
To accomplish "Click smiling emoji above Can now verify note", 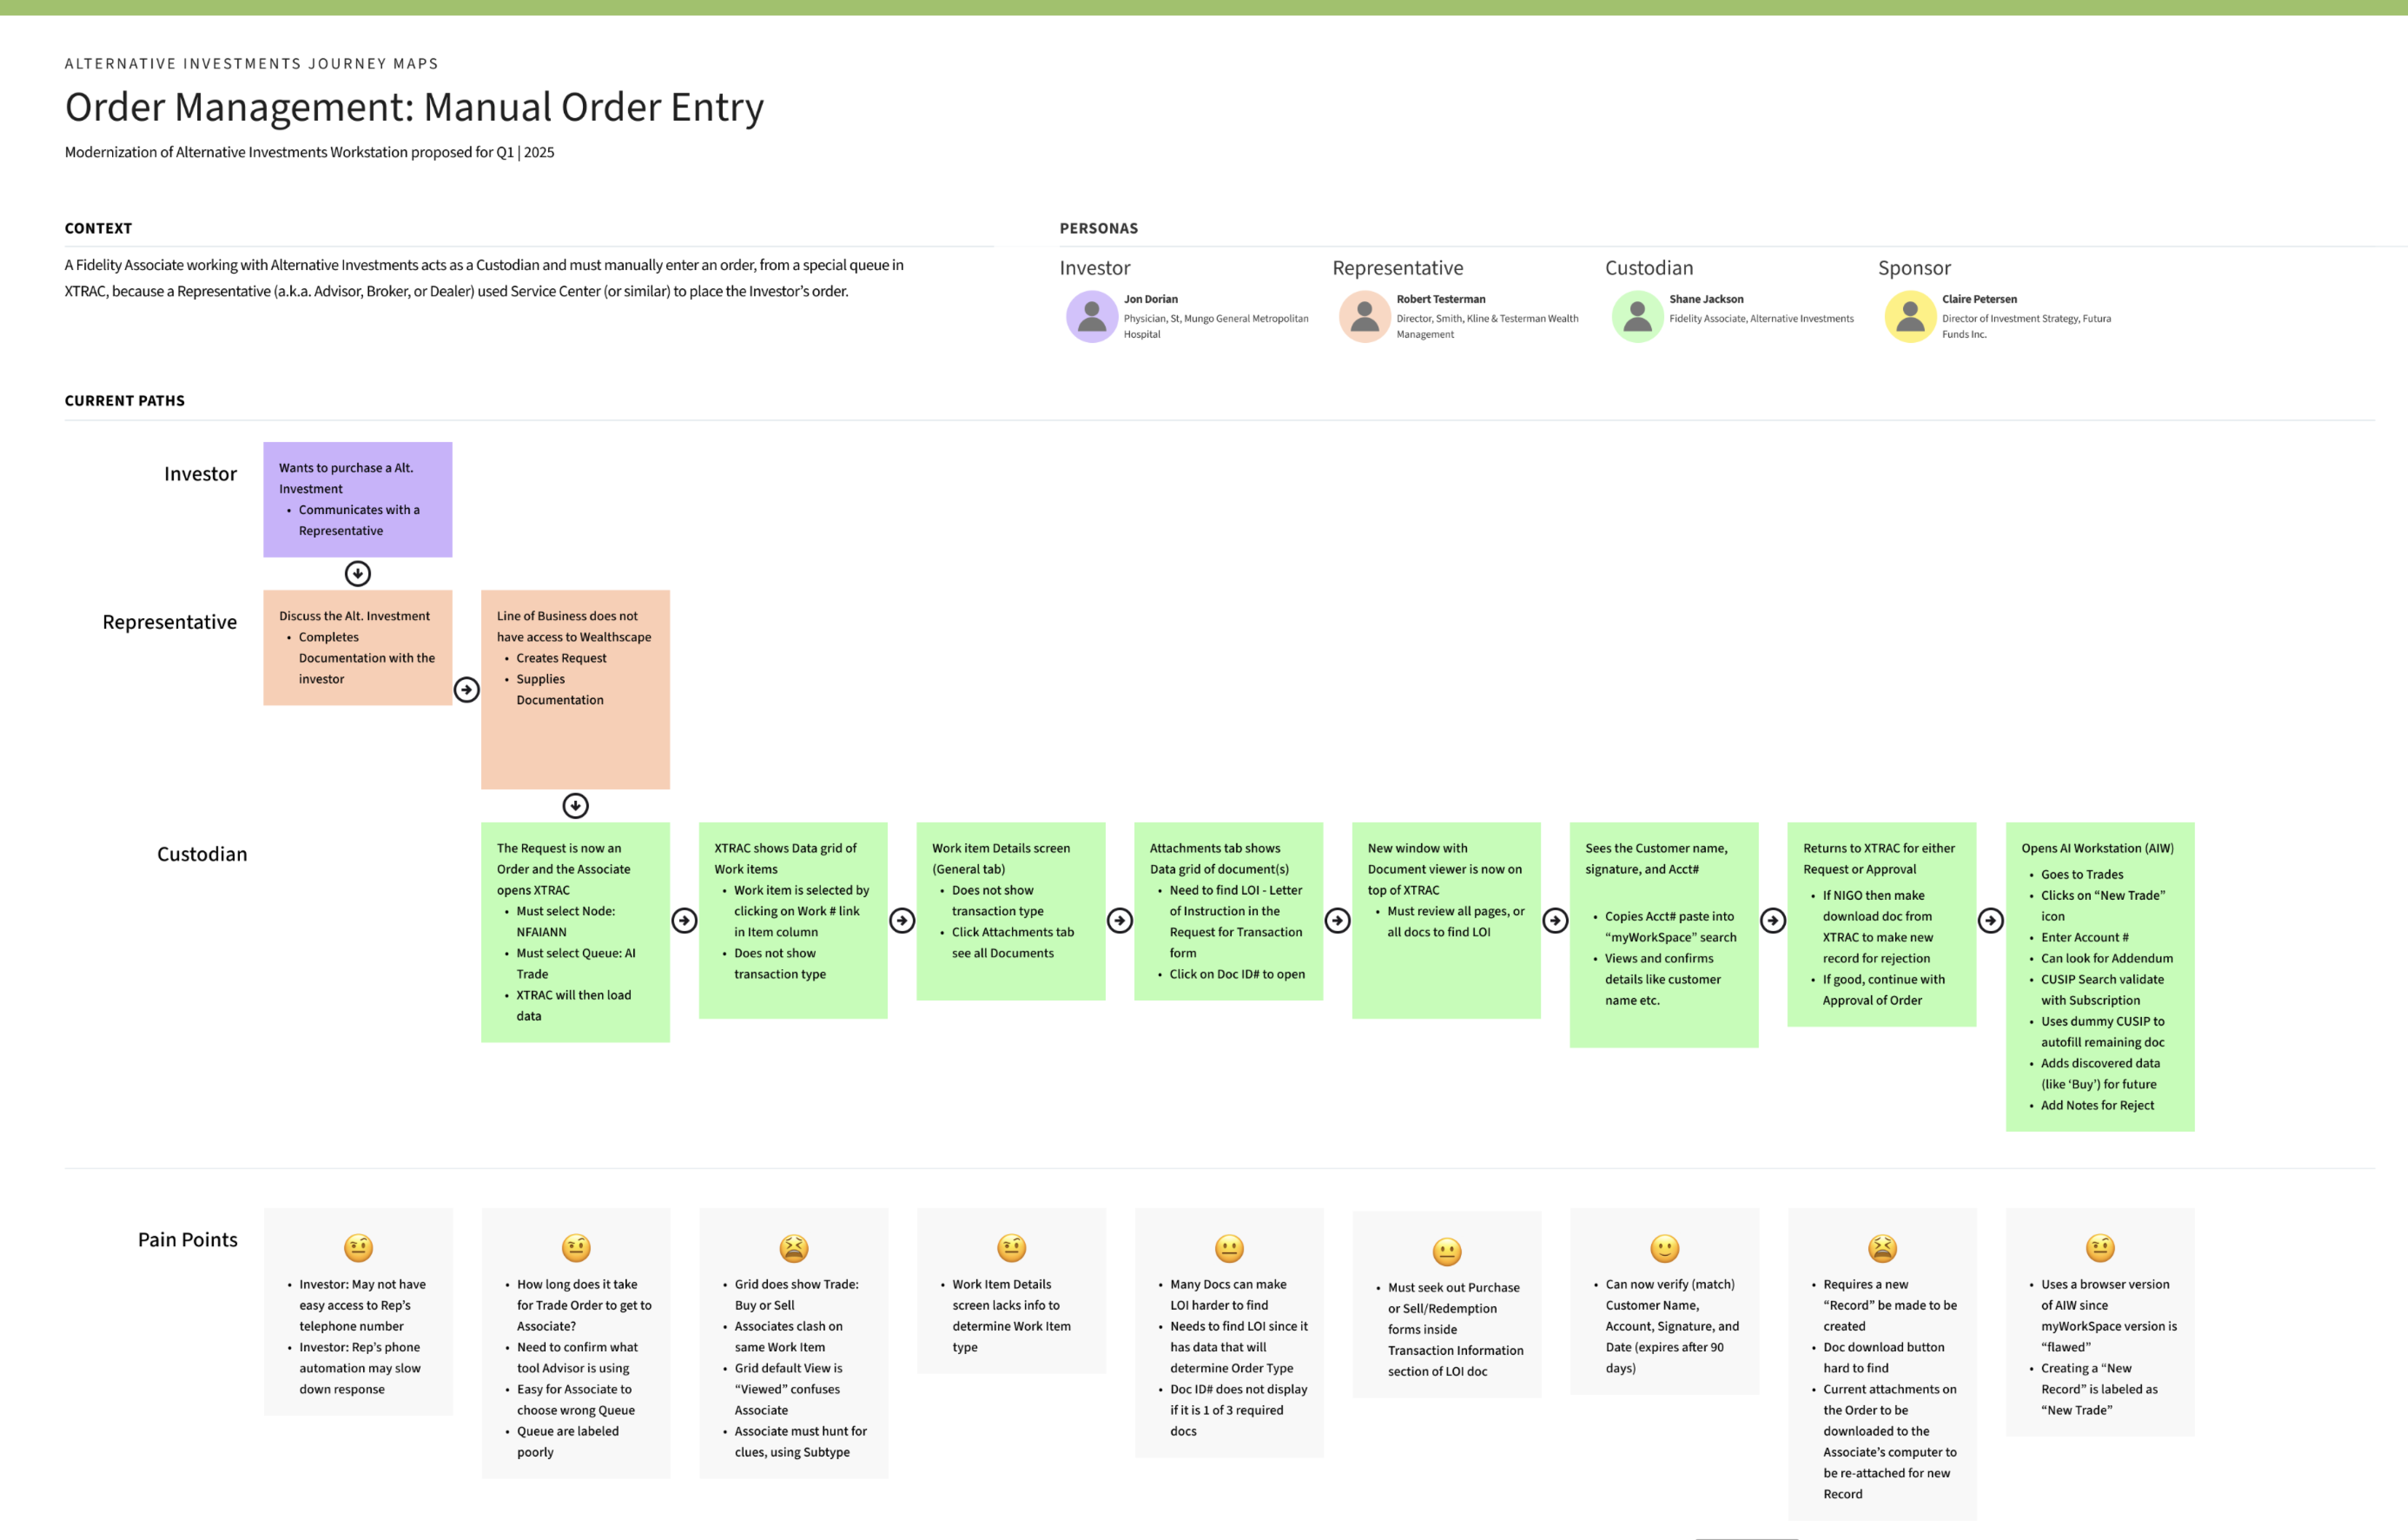I will click(1664, 1248).
